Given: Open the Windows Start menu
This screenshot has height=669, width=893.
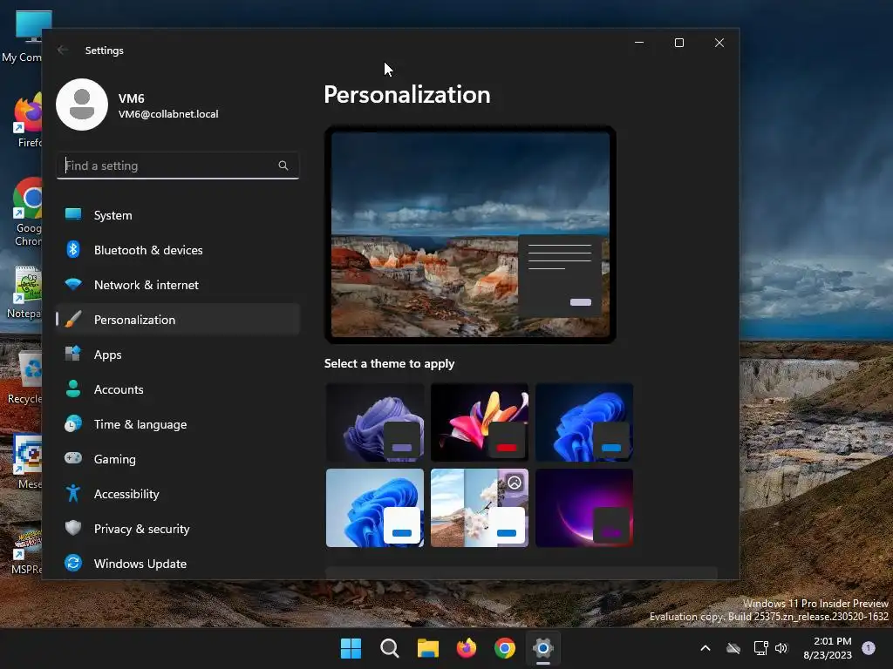Looking at the screenshot, I should coord(351,648).
